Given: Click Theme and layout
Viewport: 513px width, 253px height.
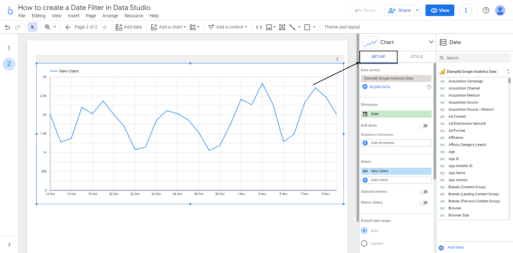Looking at the screenshot, I should tap(342, 27).
